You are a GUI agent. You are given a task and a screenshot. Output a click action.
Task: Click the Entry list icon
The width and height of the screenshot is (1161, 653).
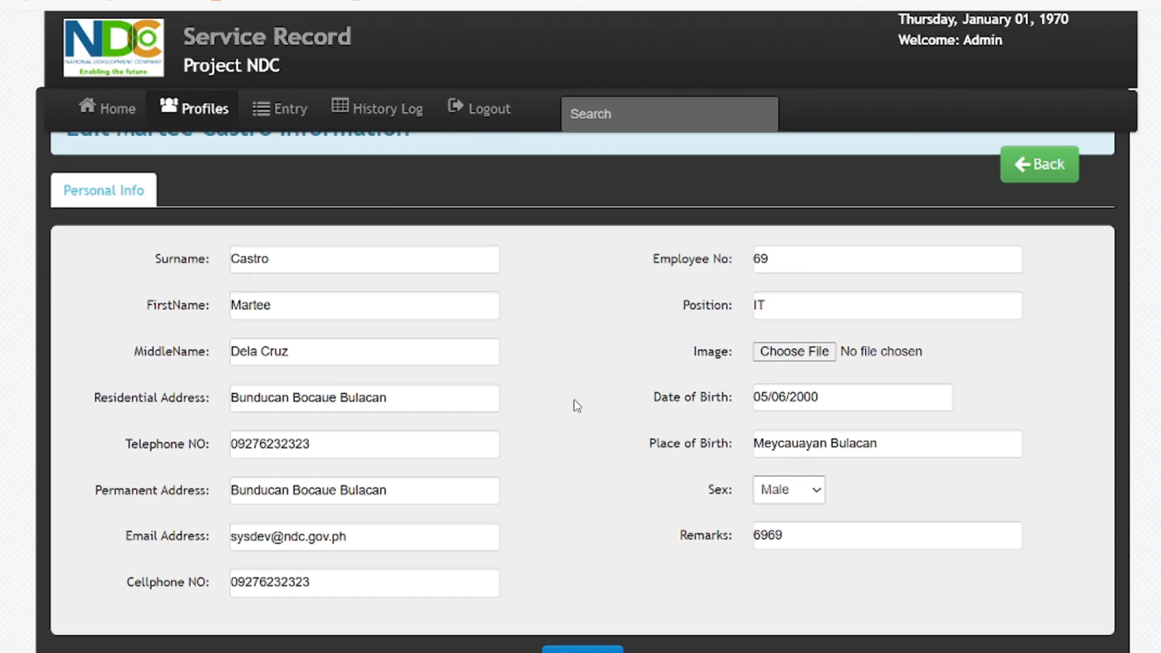(x=261, y=109)
